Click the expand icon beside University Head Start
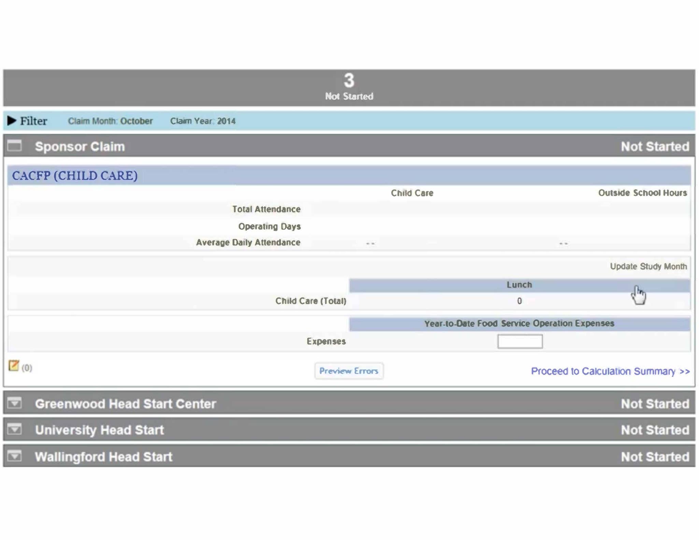This screenshot has height=540, width=699. tap(15, 430)
